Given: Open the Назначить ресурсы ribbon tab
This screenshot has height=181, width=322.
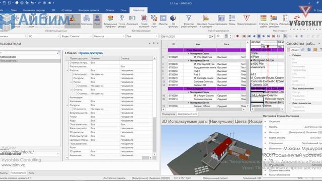Looking at the screenshot, I should pyautogui.click(x=34, y=10).
